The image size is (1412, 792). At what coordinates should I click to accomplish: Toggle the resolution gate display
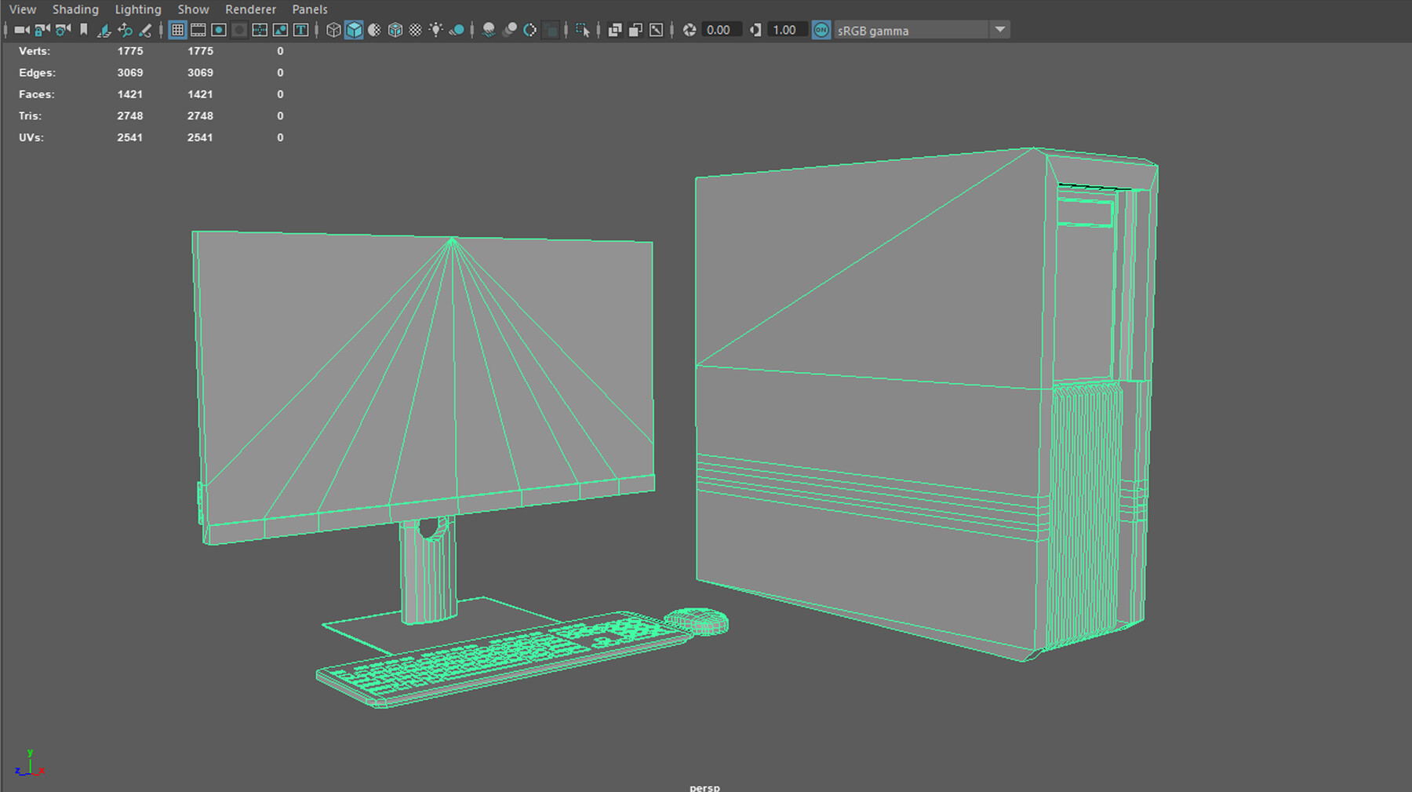coord(219,30)
